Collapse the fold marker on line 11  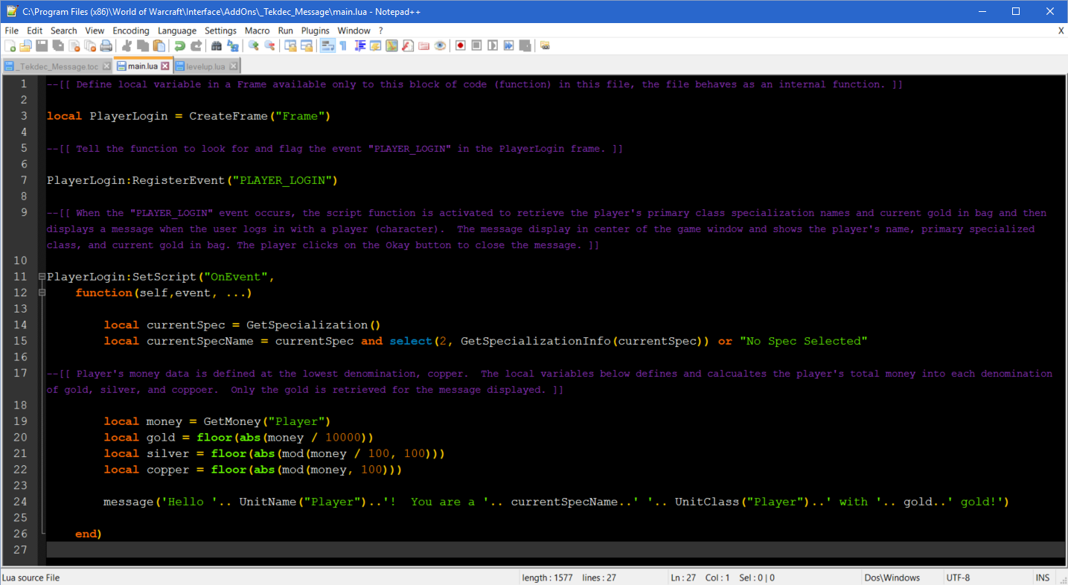click(x=42, y=277)
